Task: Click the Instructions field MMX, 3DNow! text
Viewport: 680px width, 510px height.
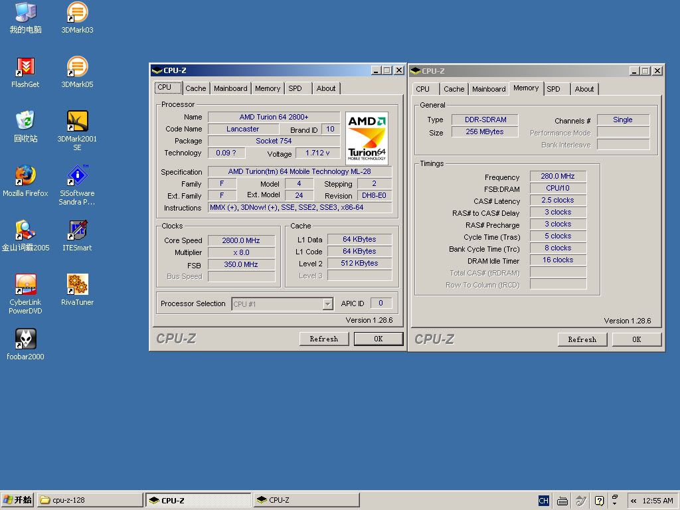Action: [x=299, y=208]
